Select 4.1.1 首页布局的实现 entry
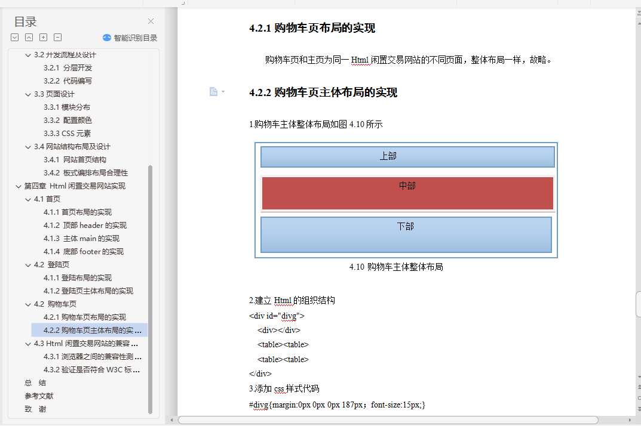Image resolution: width=641 pixels, height=426 pixels. click(x=78, y=212)
